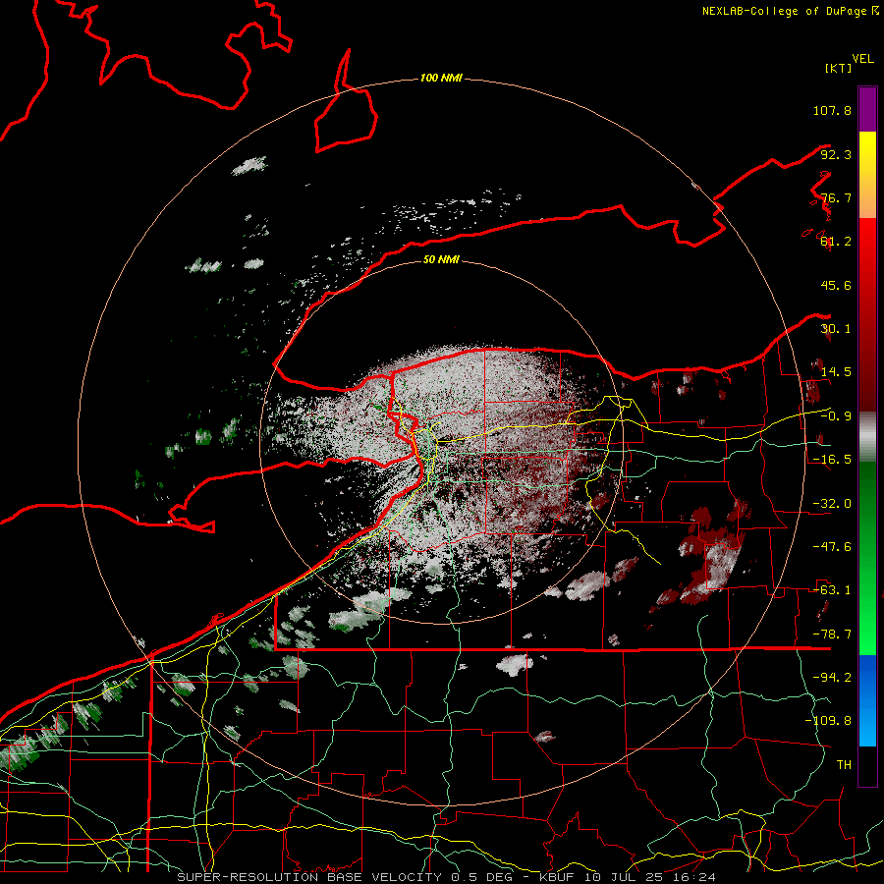Click the yellow-orange segment of the color bar
Viewport: 884px width, 884px height.
[867, 175]
